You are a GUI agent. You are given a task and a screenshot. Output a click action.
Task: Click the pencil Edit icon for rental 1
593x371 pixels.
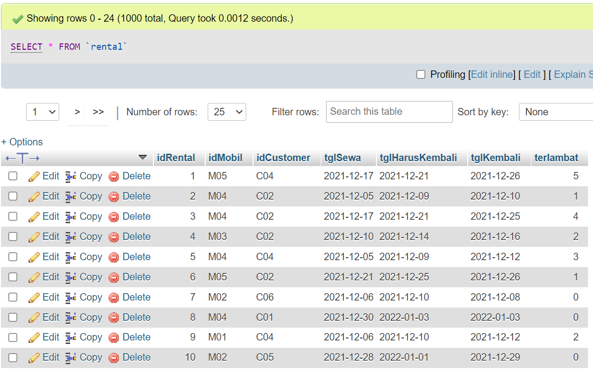[x=34, y=176]
